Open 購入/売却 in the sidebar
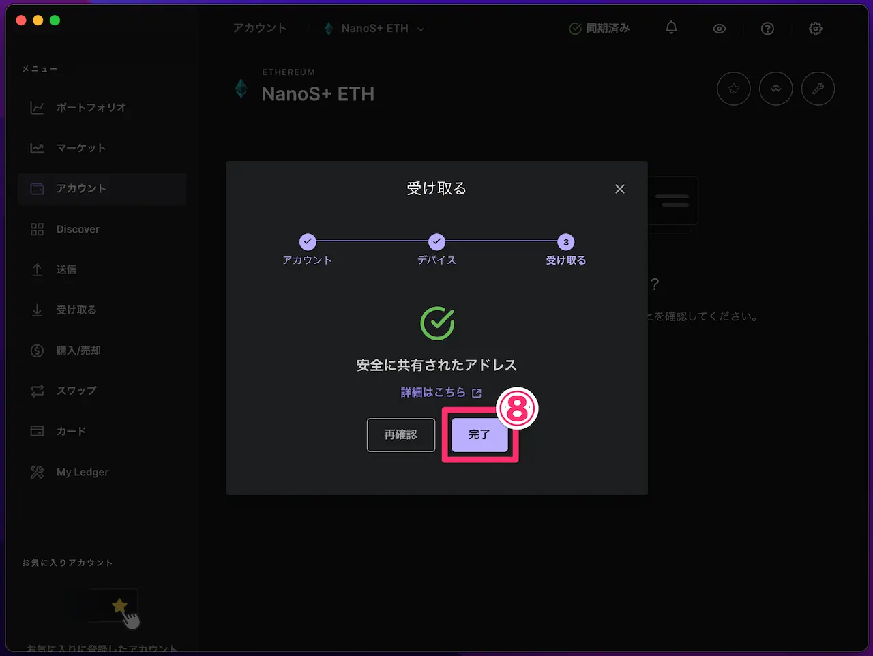This screenshot has height=656, width=873. coord(102,351)
